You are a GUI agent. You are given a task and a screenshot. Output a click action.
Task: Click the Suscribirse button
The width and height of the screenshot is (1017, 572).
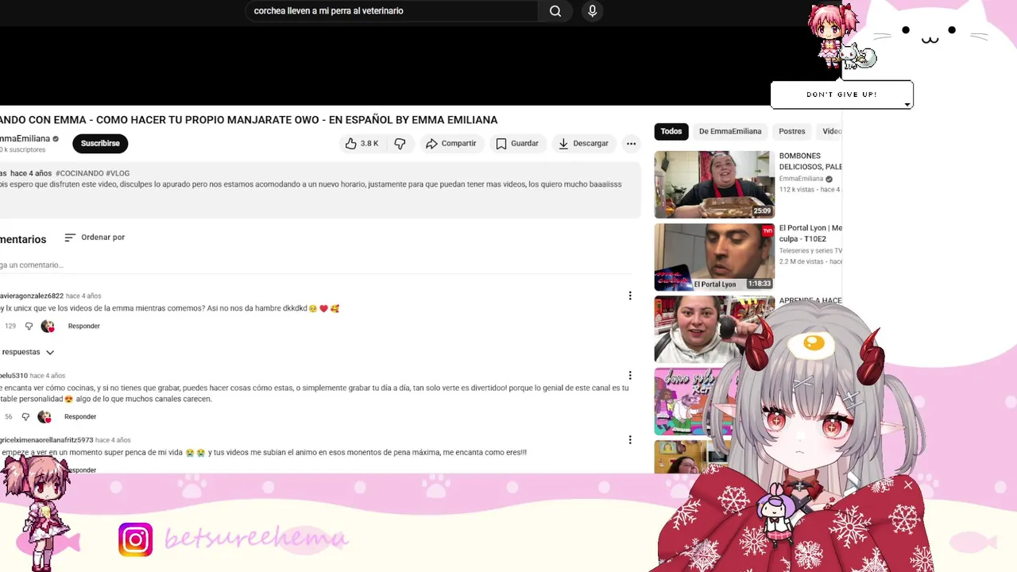[x=100, y=144]
